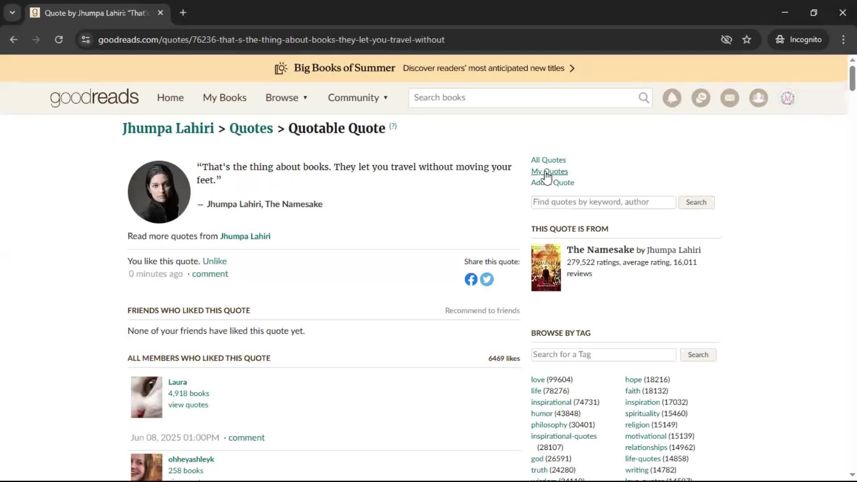Close the Goodreads quote tab
857x482 pixels.
pos(160,13)
